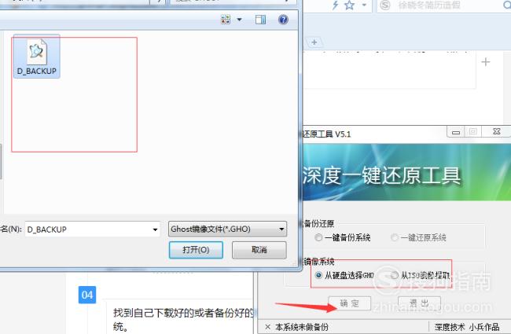Close the restore tool V5.1 window

click(496, 132)
